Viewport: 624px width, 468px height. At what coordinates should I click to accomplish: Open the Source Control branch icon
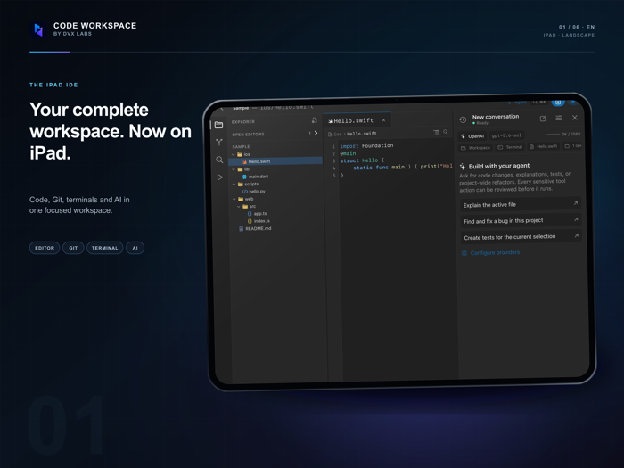[219, 142]
